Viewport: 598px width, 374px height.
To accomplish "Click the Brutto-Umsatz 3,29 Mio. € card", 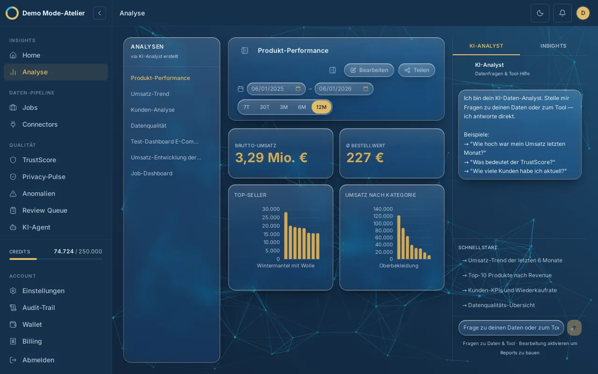I will point(281,153).
